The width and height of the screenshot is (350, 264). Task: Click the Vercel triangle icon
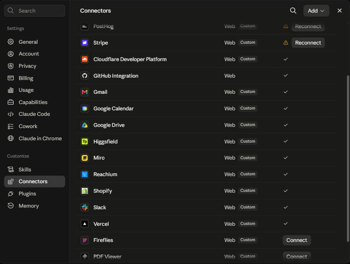click(85, 224)
